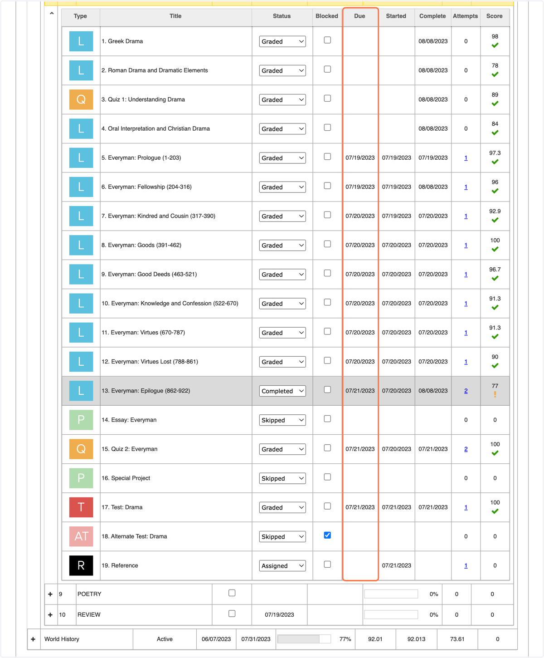
Task: Open attempts link for Reference
Action: tap(466, 565)
